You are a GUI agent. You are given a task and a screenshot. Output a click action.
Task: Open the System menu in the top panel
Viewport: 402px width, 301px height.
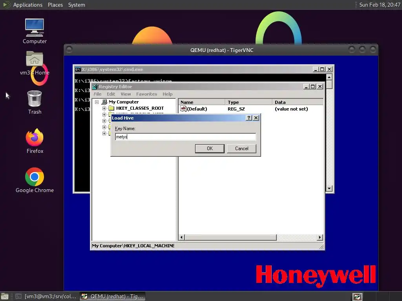[x=77, y=5]
